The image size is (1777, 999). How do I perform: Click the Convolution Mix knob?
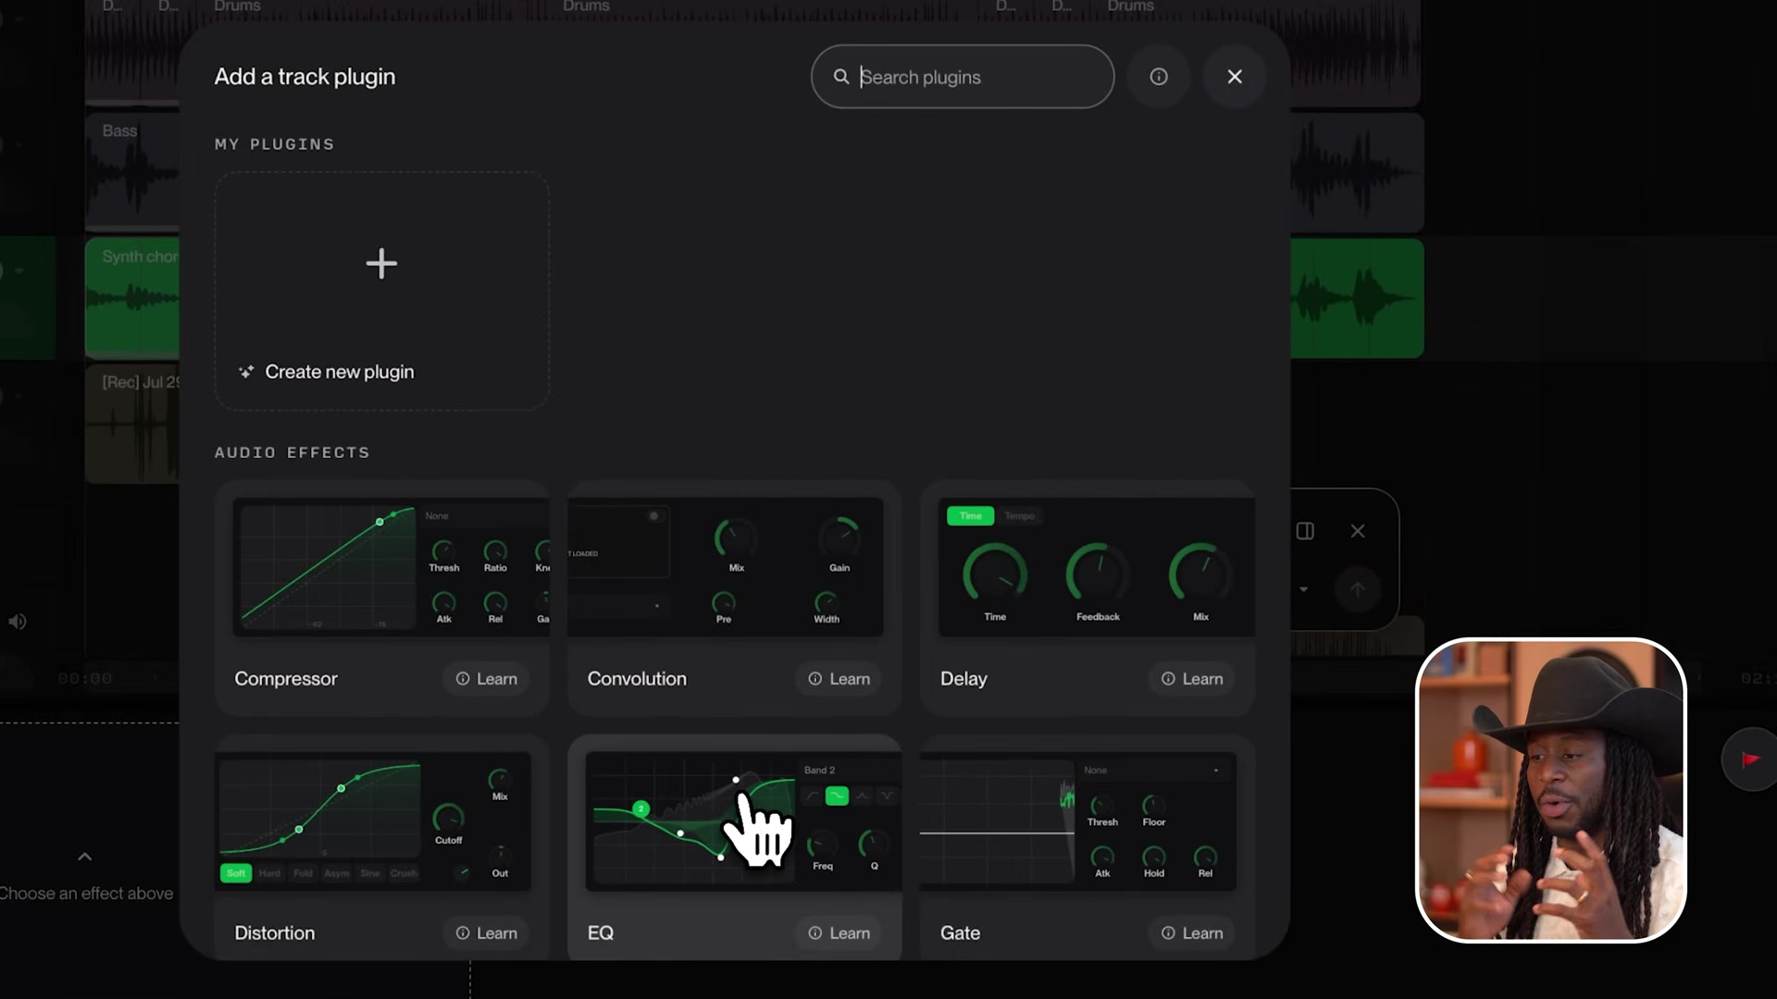(736, 537)
